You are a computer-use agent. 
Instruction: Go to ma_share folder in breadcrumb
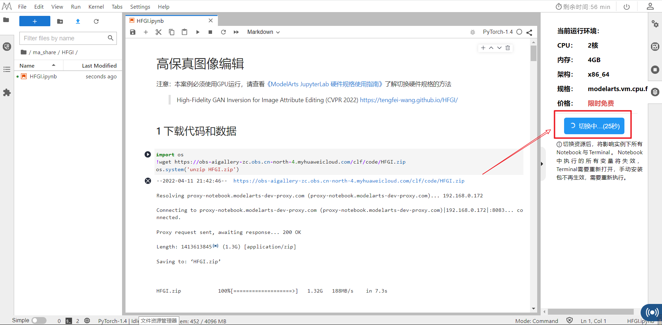44,52
